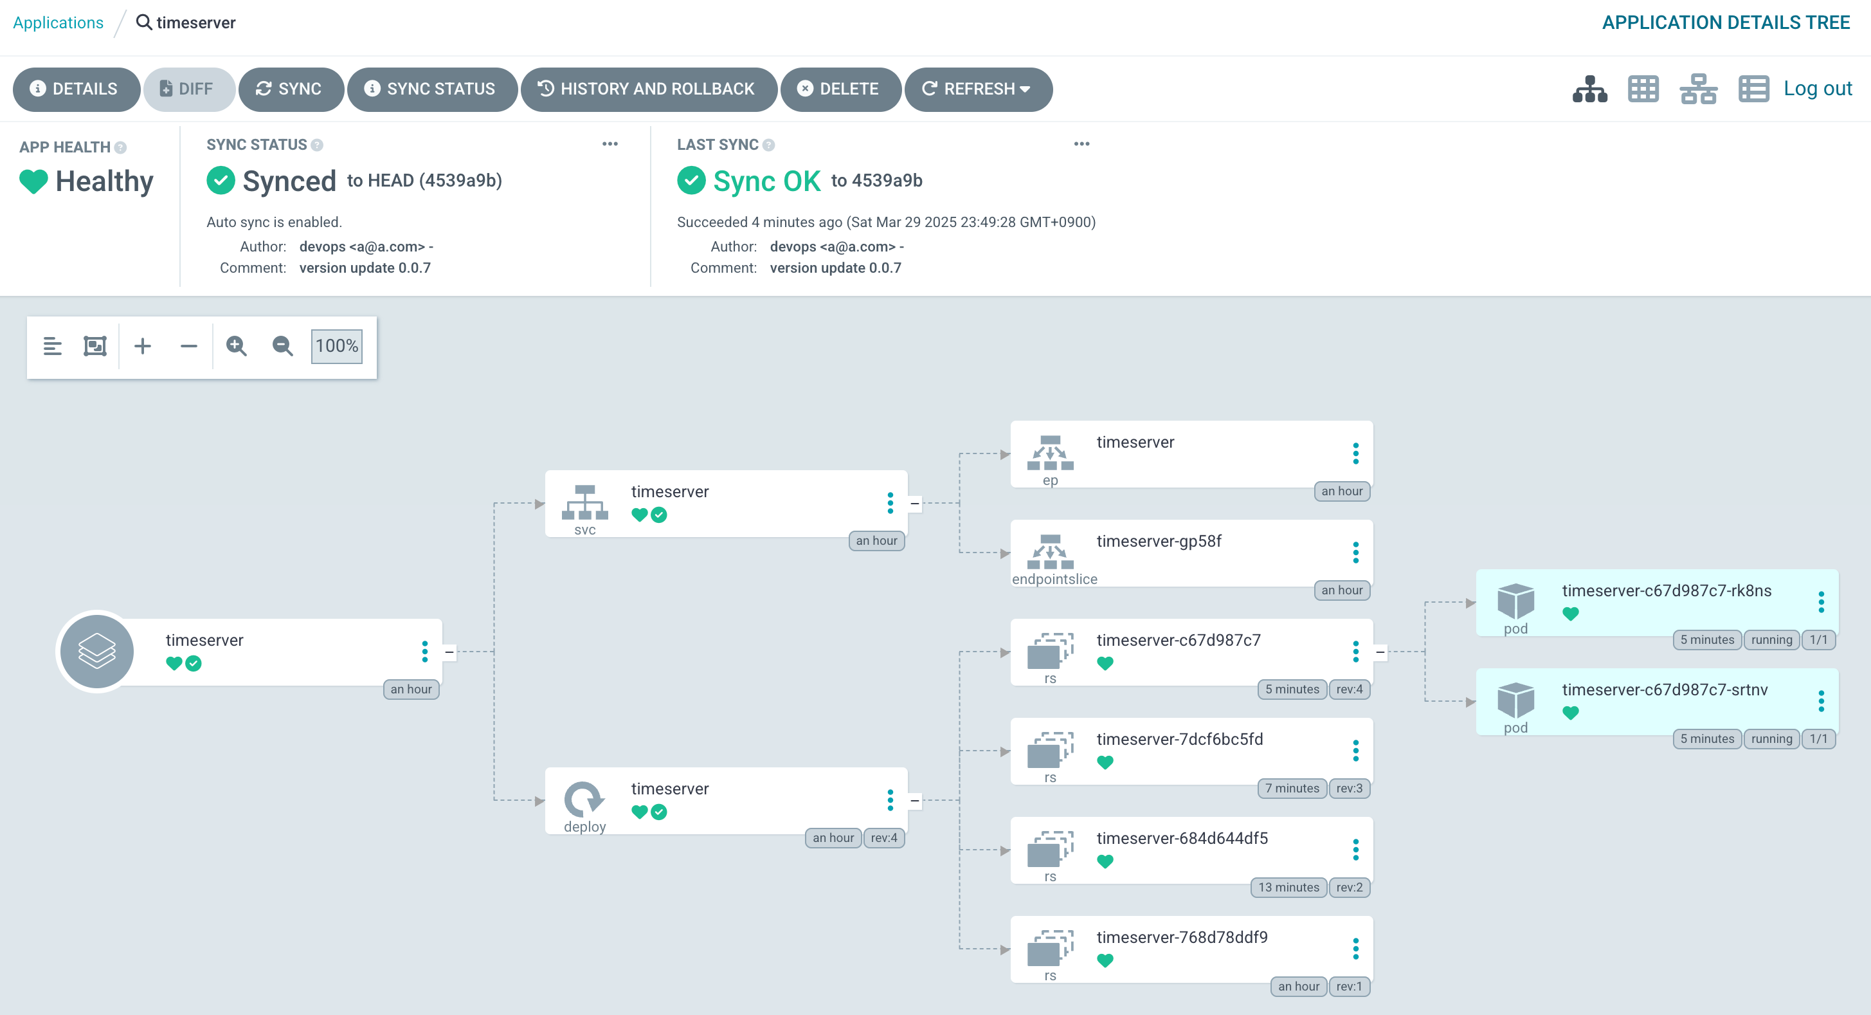Viewport: 1871px width, 1015px height.
Task: Toggle compact tree alignment icon in graph toolbar
Action: (52, 346)
